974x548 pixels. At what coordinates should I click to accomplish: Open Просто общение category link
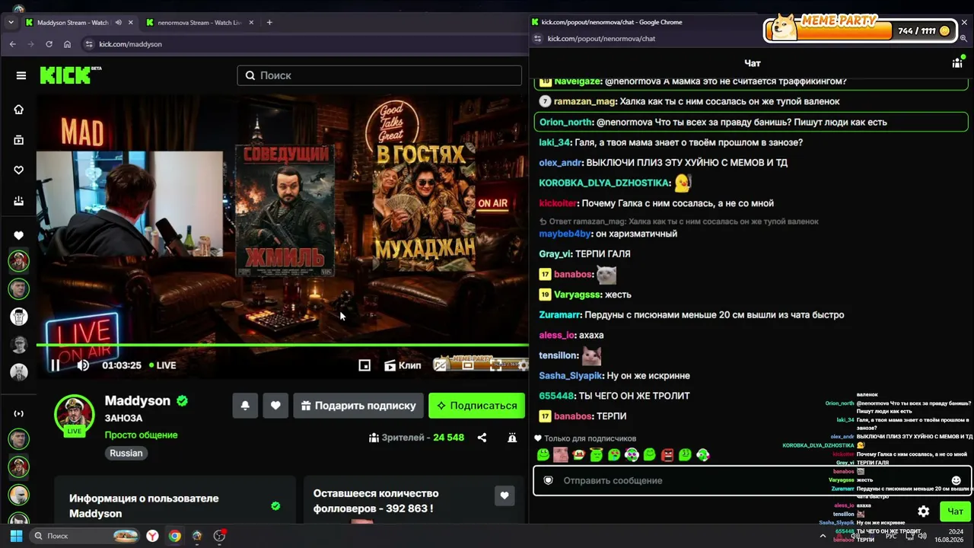[141, 435]
